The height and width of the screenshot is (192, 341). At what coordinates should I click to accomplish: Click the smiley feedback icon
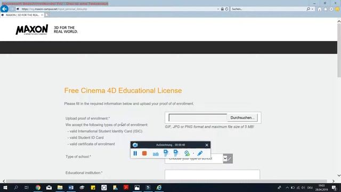click(x=337, y=9)
